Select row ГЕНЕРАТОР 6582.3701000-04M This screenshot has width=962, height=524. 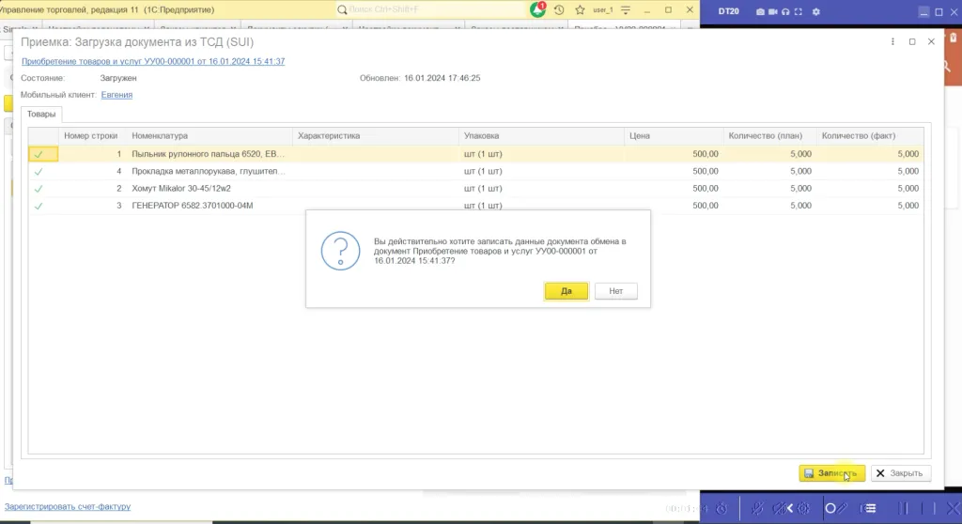(475, 206)
